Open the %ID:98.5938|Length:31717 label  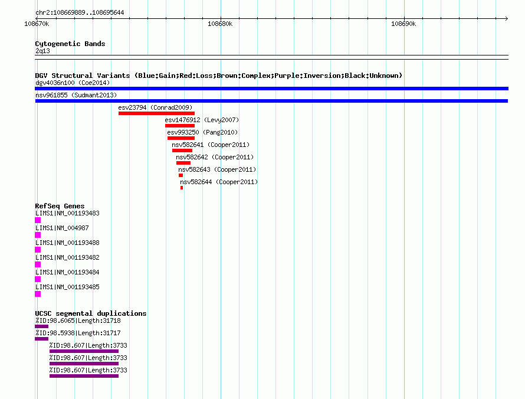point(78,333)
